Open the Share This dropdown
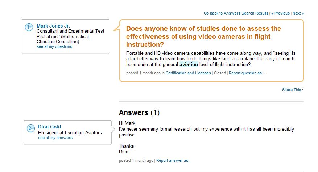The height and width of the screenshot is (172, 318). click(x=293, y=90)
